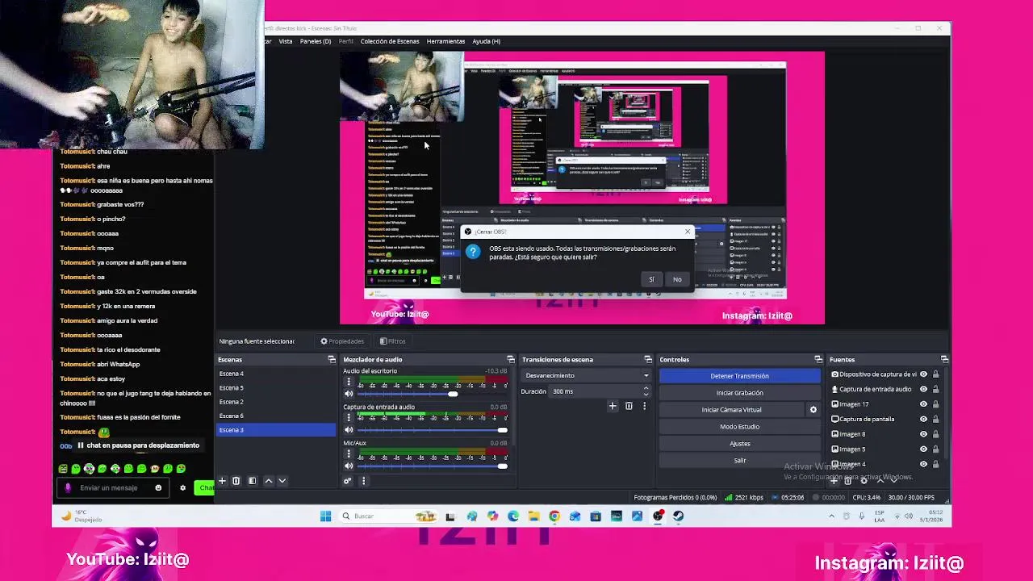1033x581 pixels.
Task: Hide Imagen 8 source
Action: pos(923,434)
